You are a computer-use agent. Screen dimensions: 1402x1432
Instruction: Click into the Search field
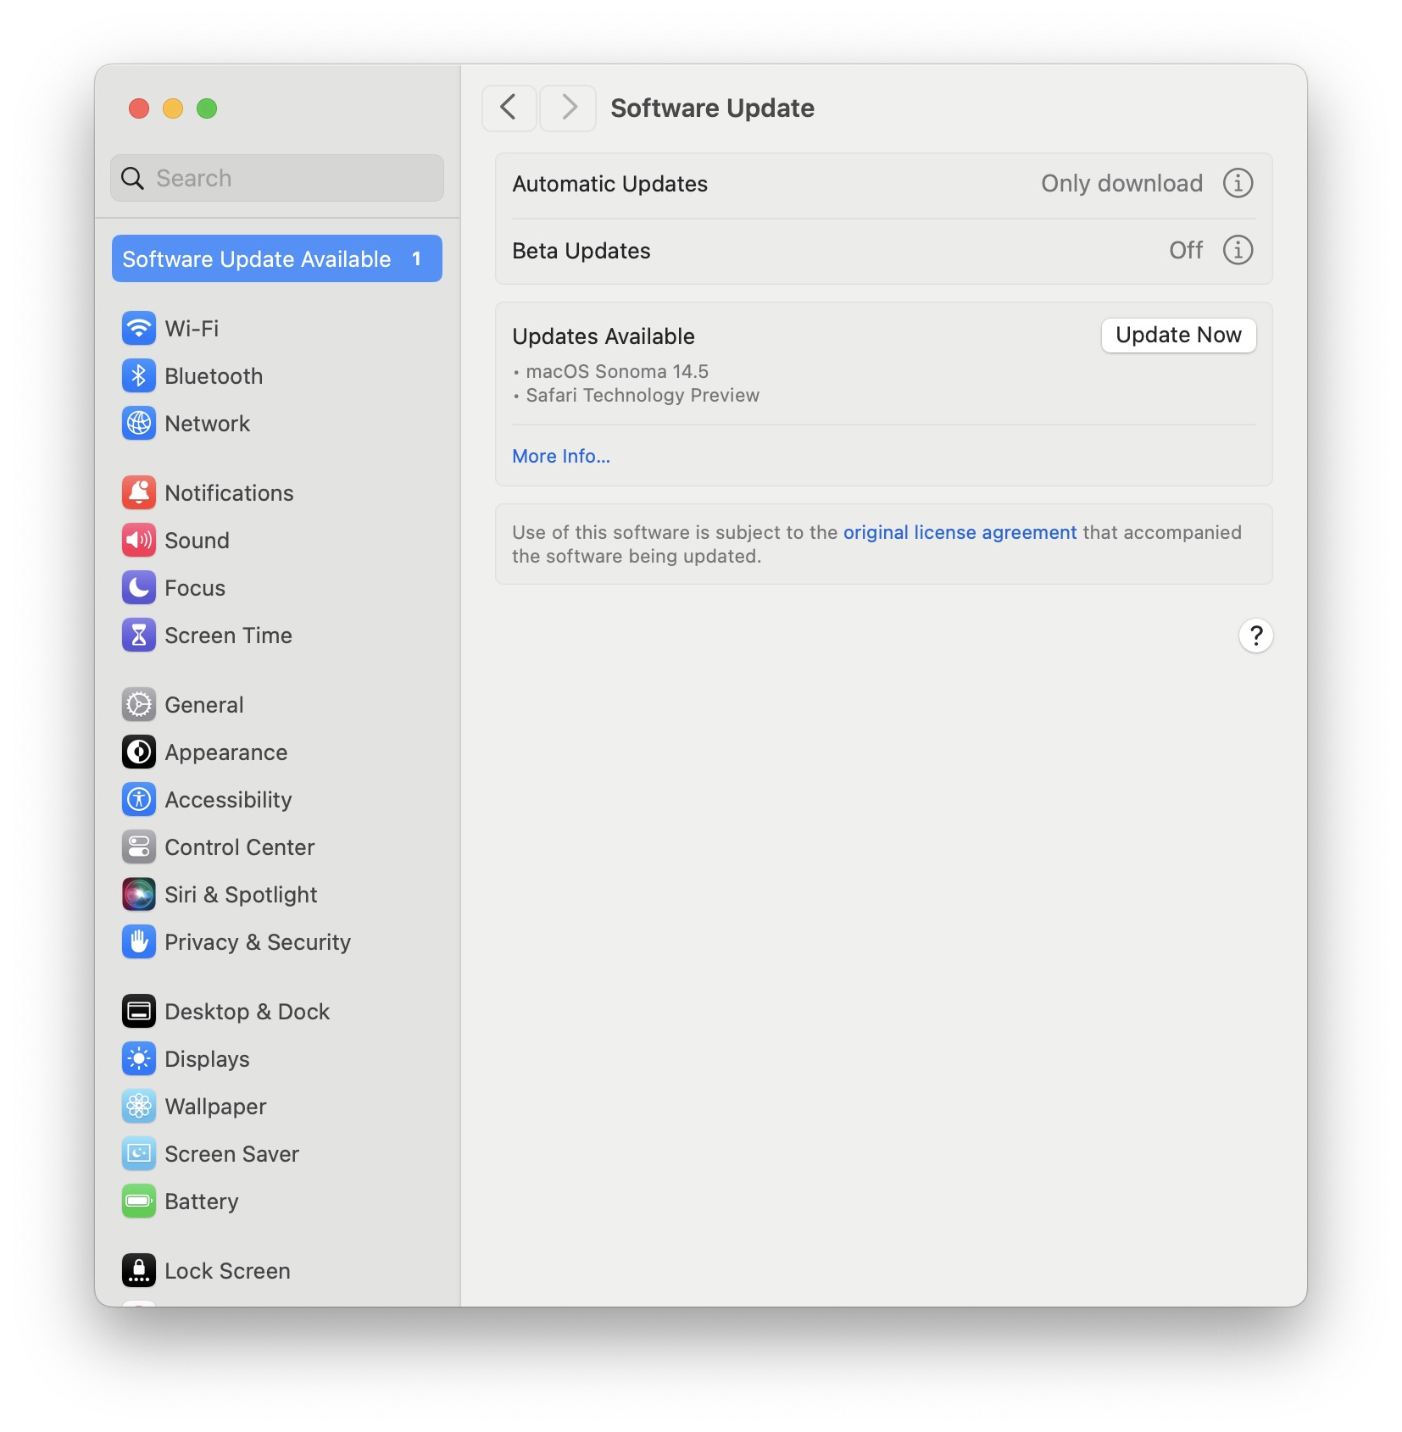(x=277, y=178)
